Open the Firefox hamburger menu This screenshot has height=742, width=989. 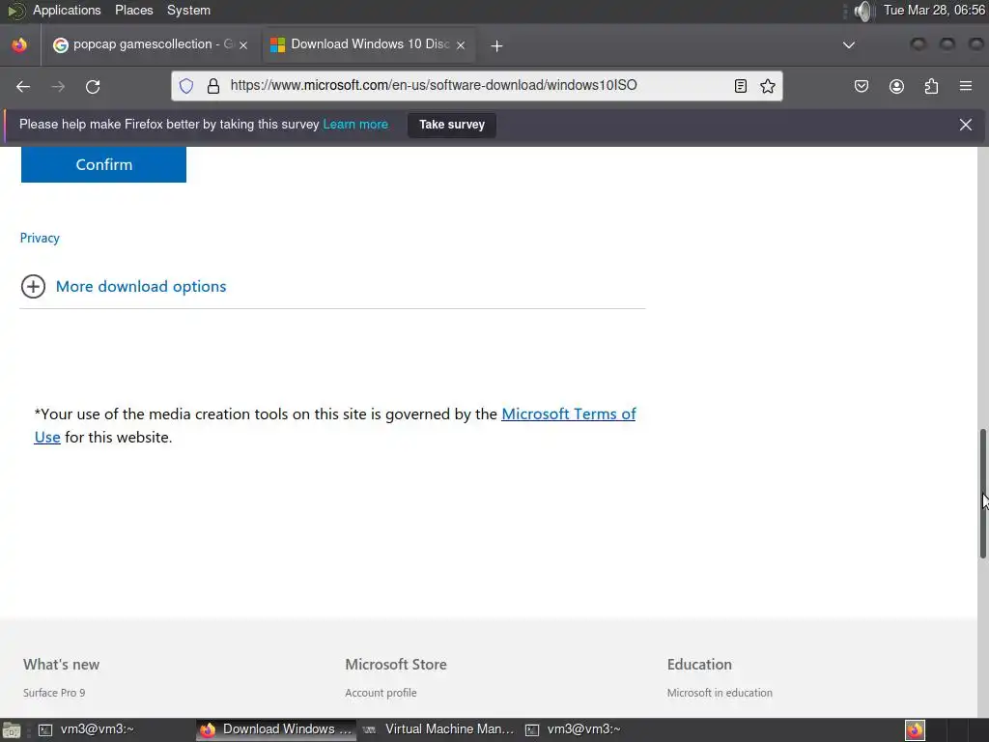[x=966, y=86]
